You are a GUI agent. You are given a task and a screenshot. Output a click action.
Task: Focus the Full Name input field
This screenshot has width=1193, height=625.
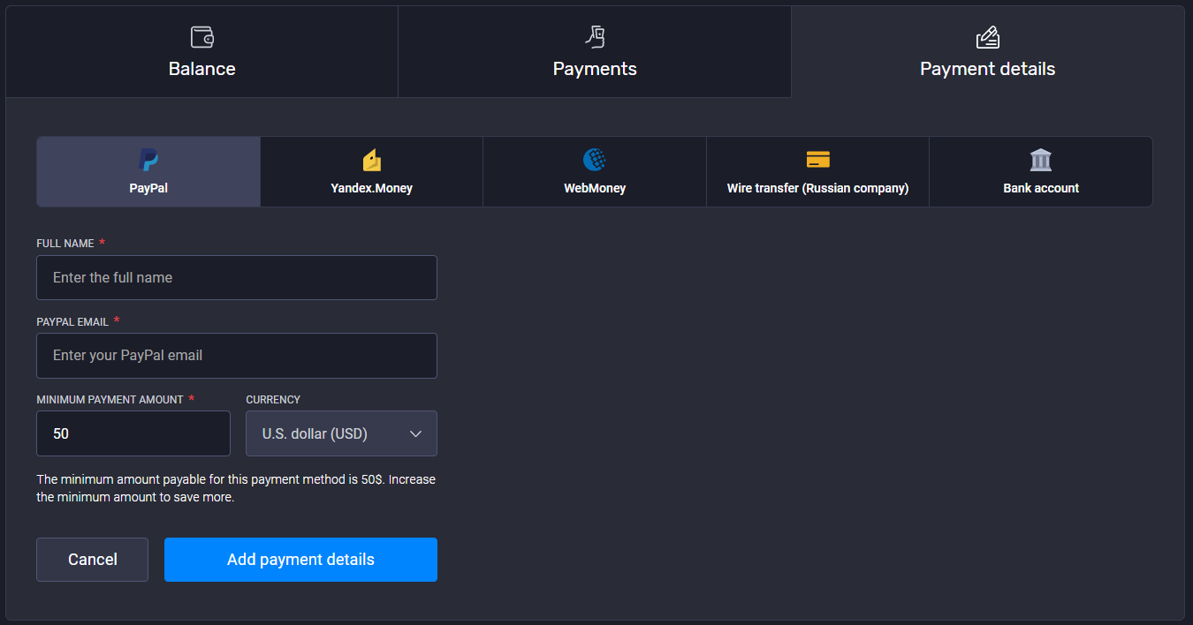point(237,277)
